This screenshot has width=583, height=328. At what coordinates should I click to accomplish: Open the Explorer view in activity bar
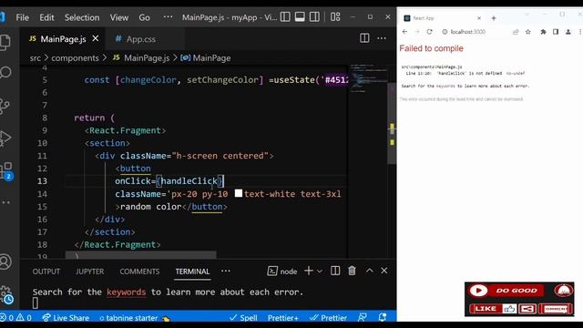[5, 42]
